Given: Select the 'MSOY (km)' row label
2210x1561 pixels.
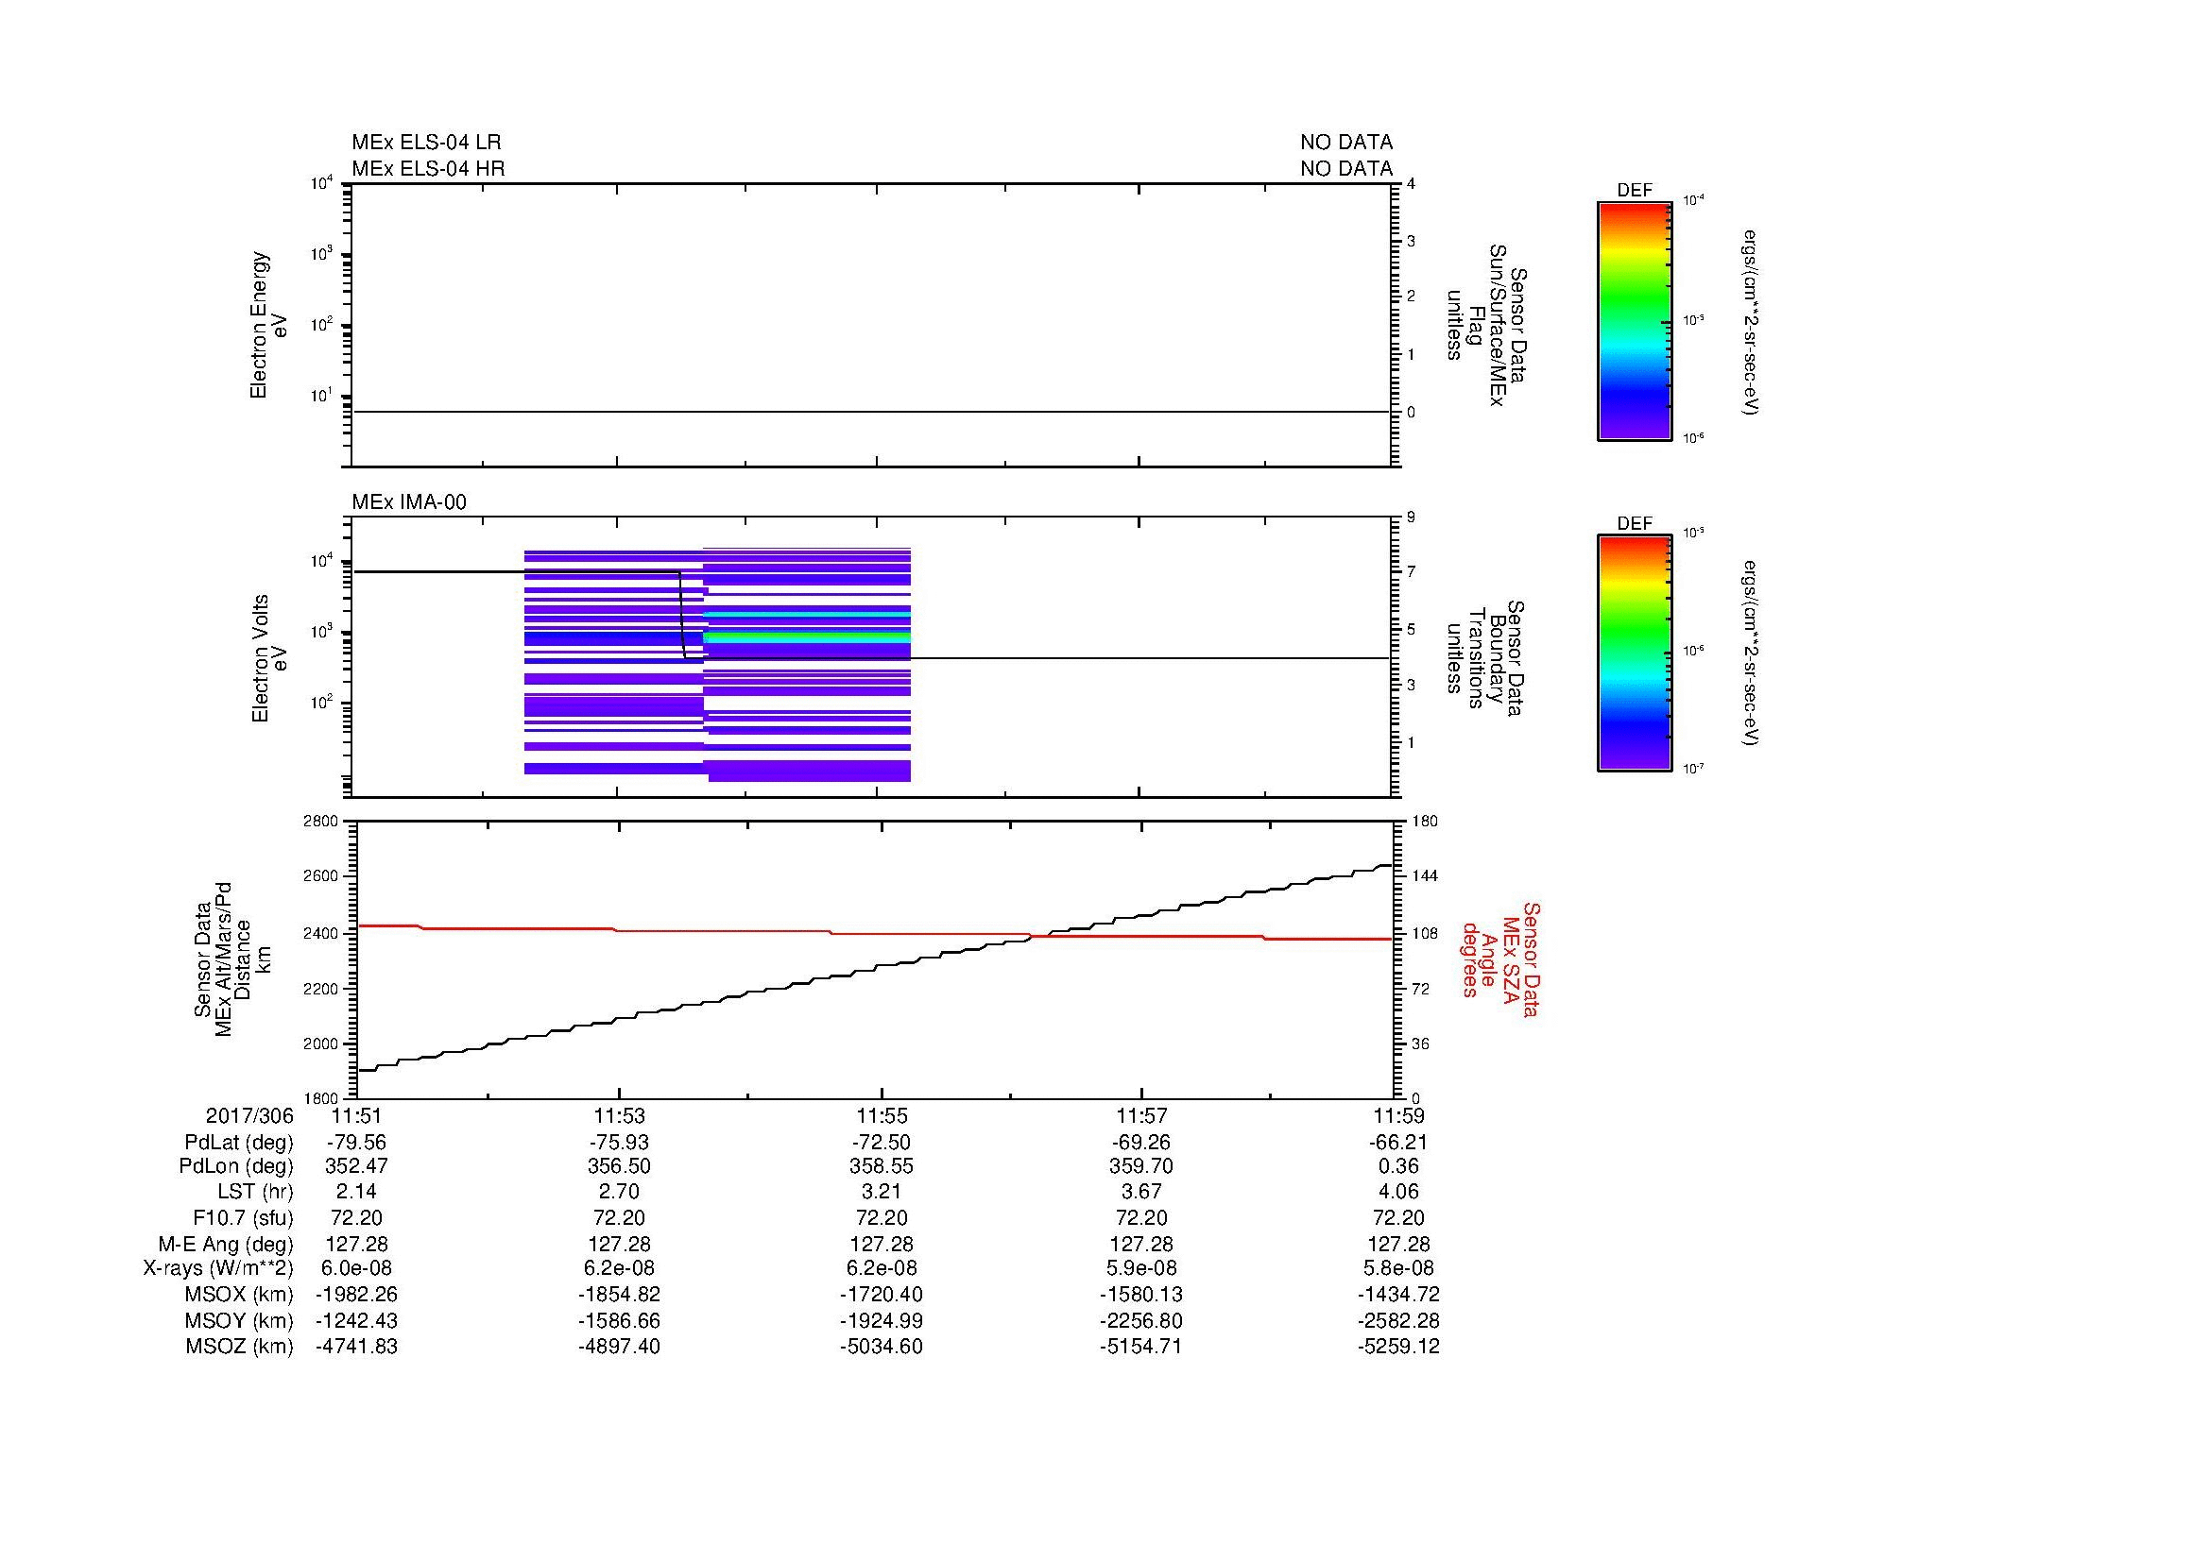Looking at the screenshot, I should point(239,1320).
